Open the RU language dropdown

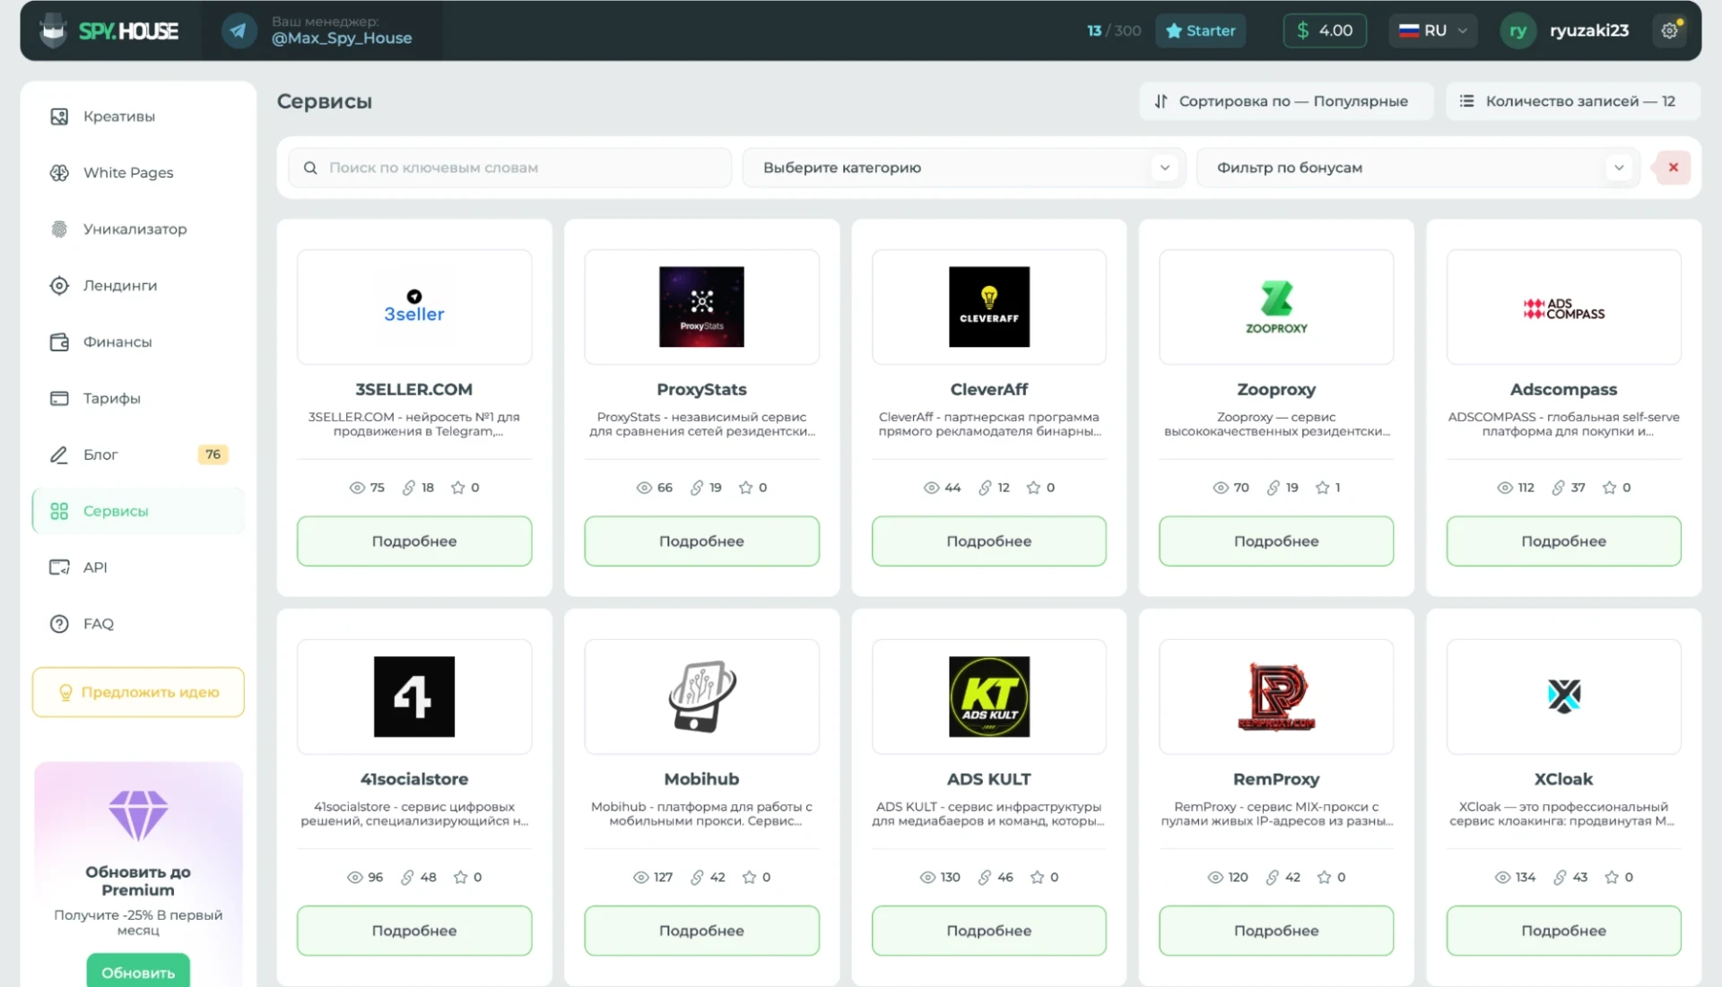[x=1433, y=30]
